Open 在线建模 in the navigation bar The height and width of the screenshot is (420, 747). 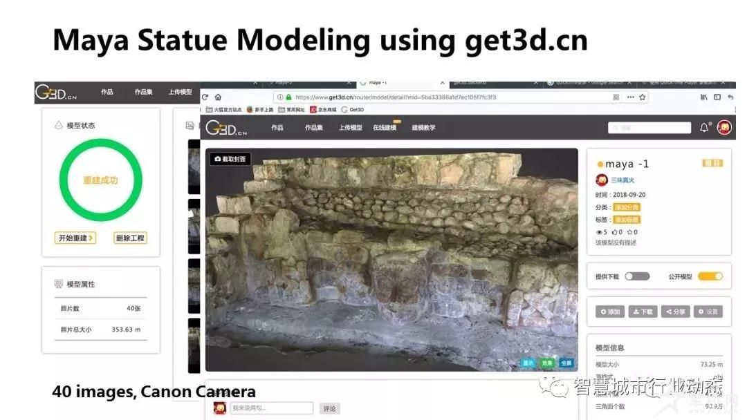385,128
